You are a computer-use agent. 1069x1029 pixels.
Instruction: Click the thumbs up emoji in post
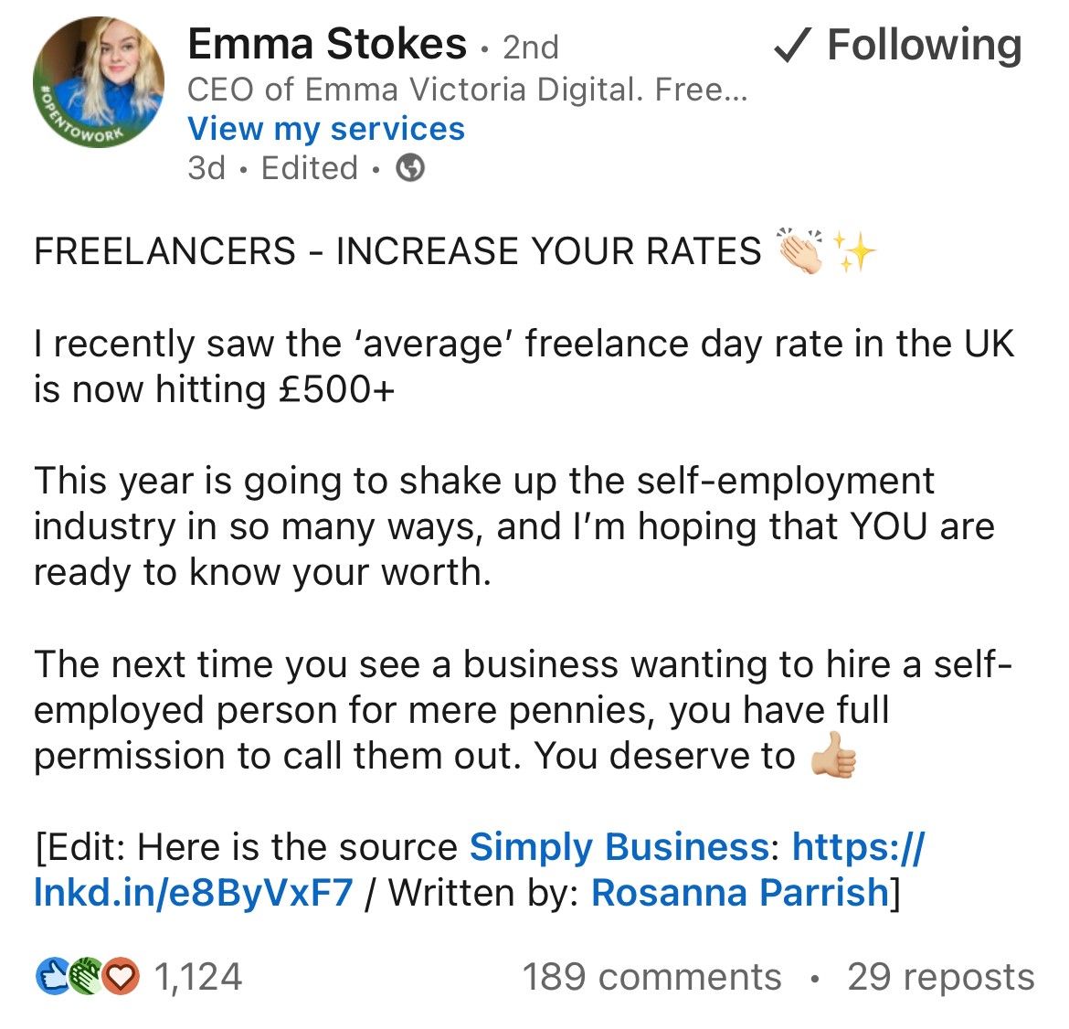(833, 755)
